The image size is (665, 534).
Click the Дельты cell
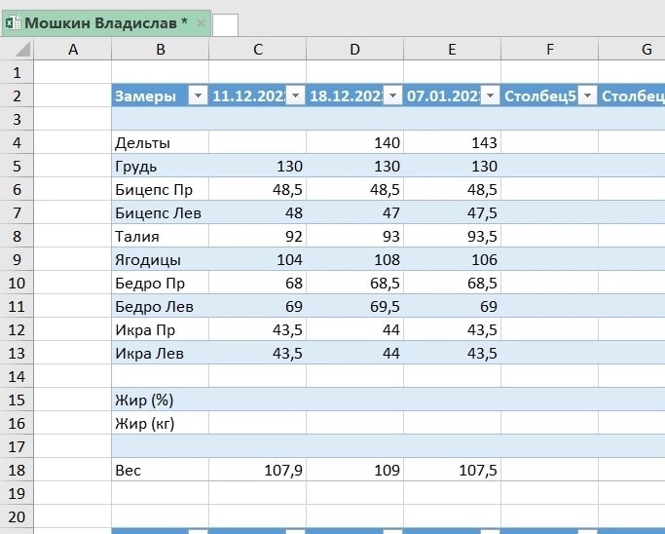click(160, 143)
